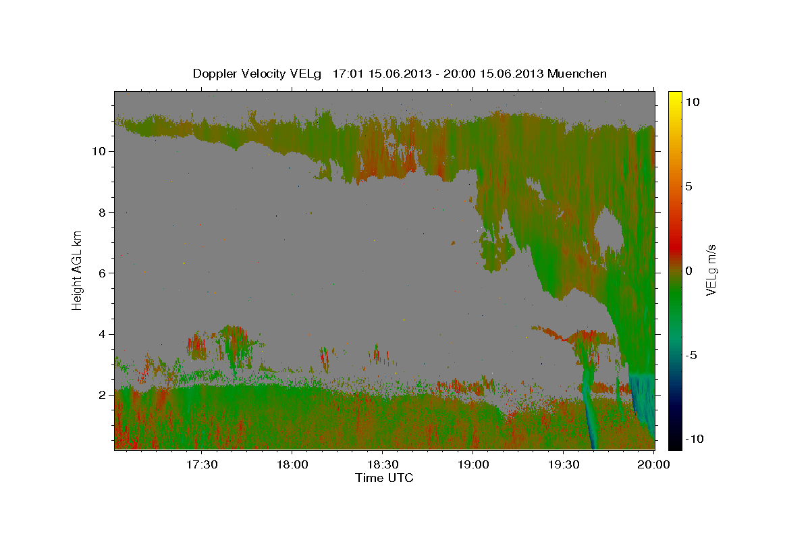Click the plot title 'Doppler Velocity VELg'
Viewport: 810px width, 540px height.
click(258, 74)
